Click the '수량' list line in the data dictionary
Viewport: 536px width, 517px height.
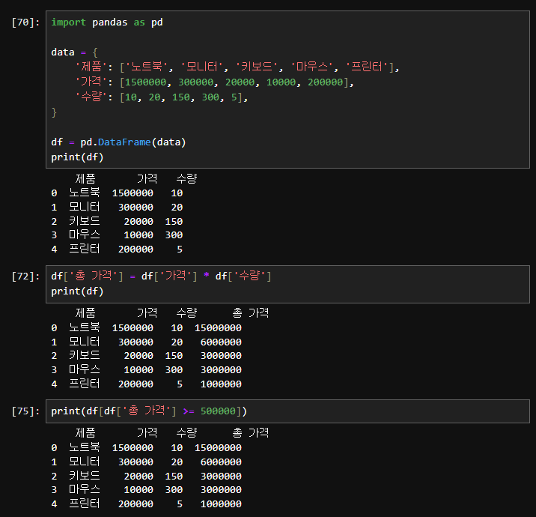coord(162,97)
